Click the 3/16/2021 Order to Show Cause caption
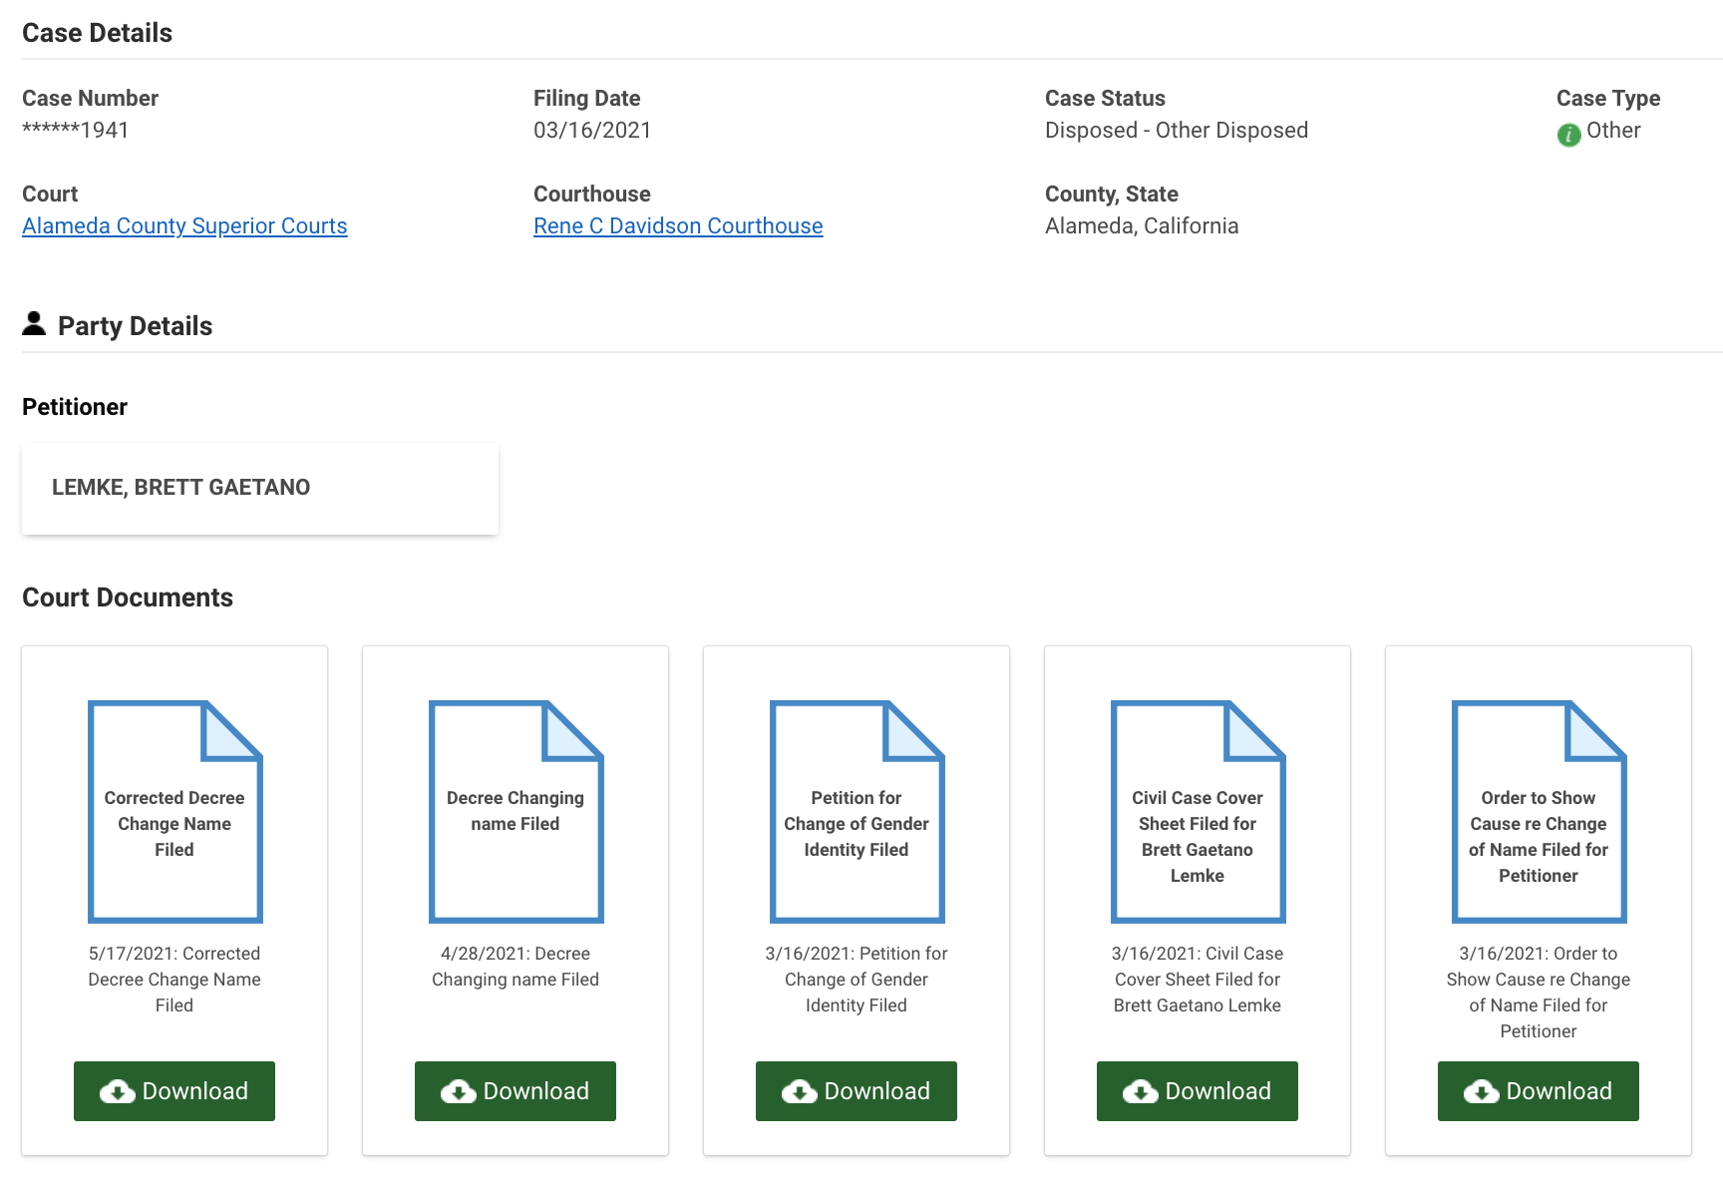This screenshot has width=1723, height=1195. tap(1539, 993)
